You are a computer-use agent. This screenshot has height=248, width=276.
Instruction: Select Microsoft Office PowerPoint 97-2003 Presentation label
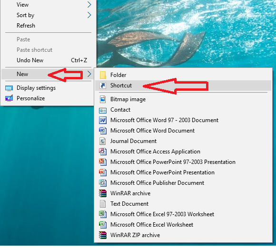[x=173, y=162]
